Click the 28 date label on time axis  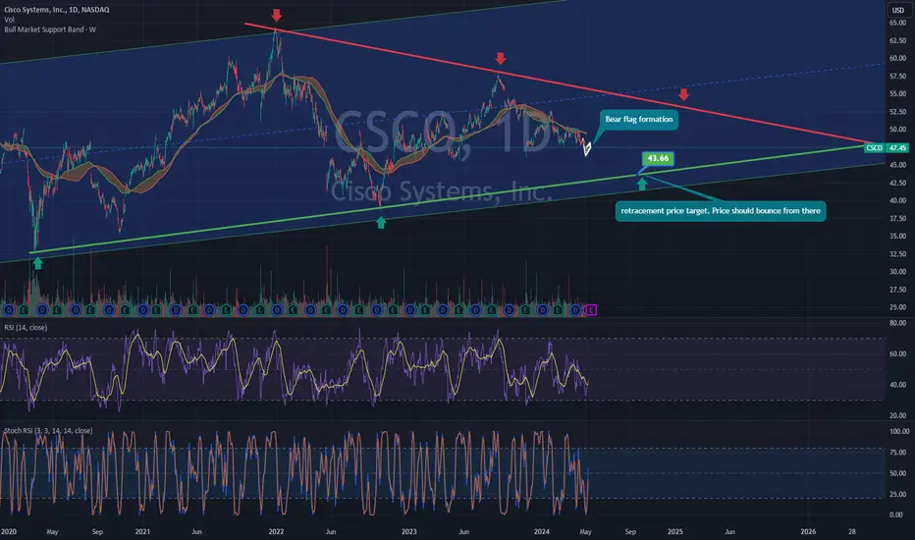tap(852, 532)
